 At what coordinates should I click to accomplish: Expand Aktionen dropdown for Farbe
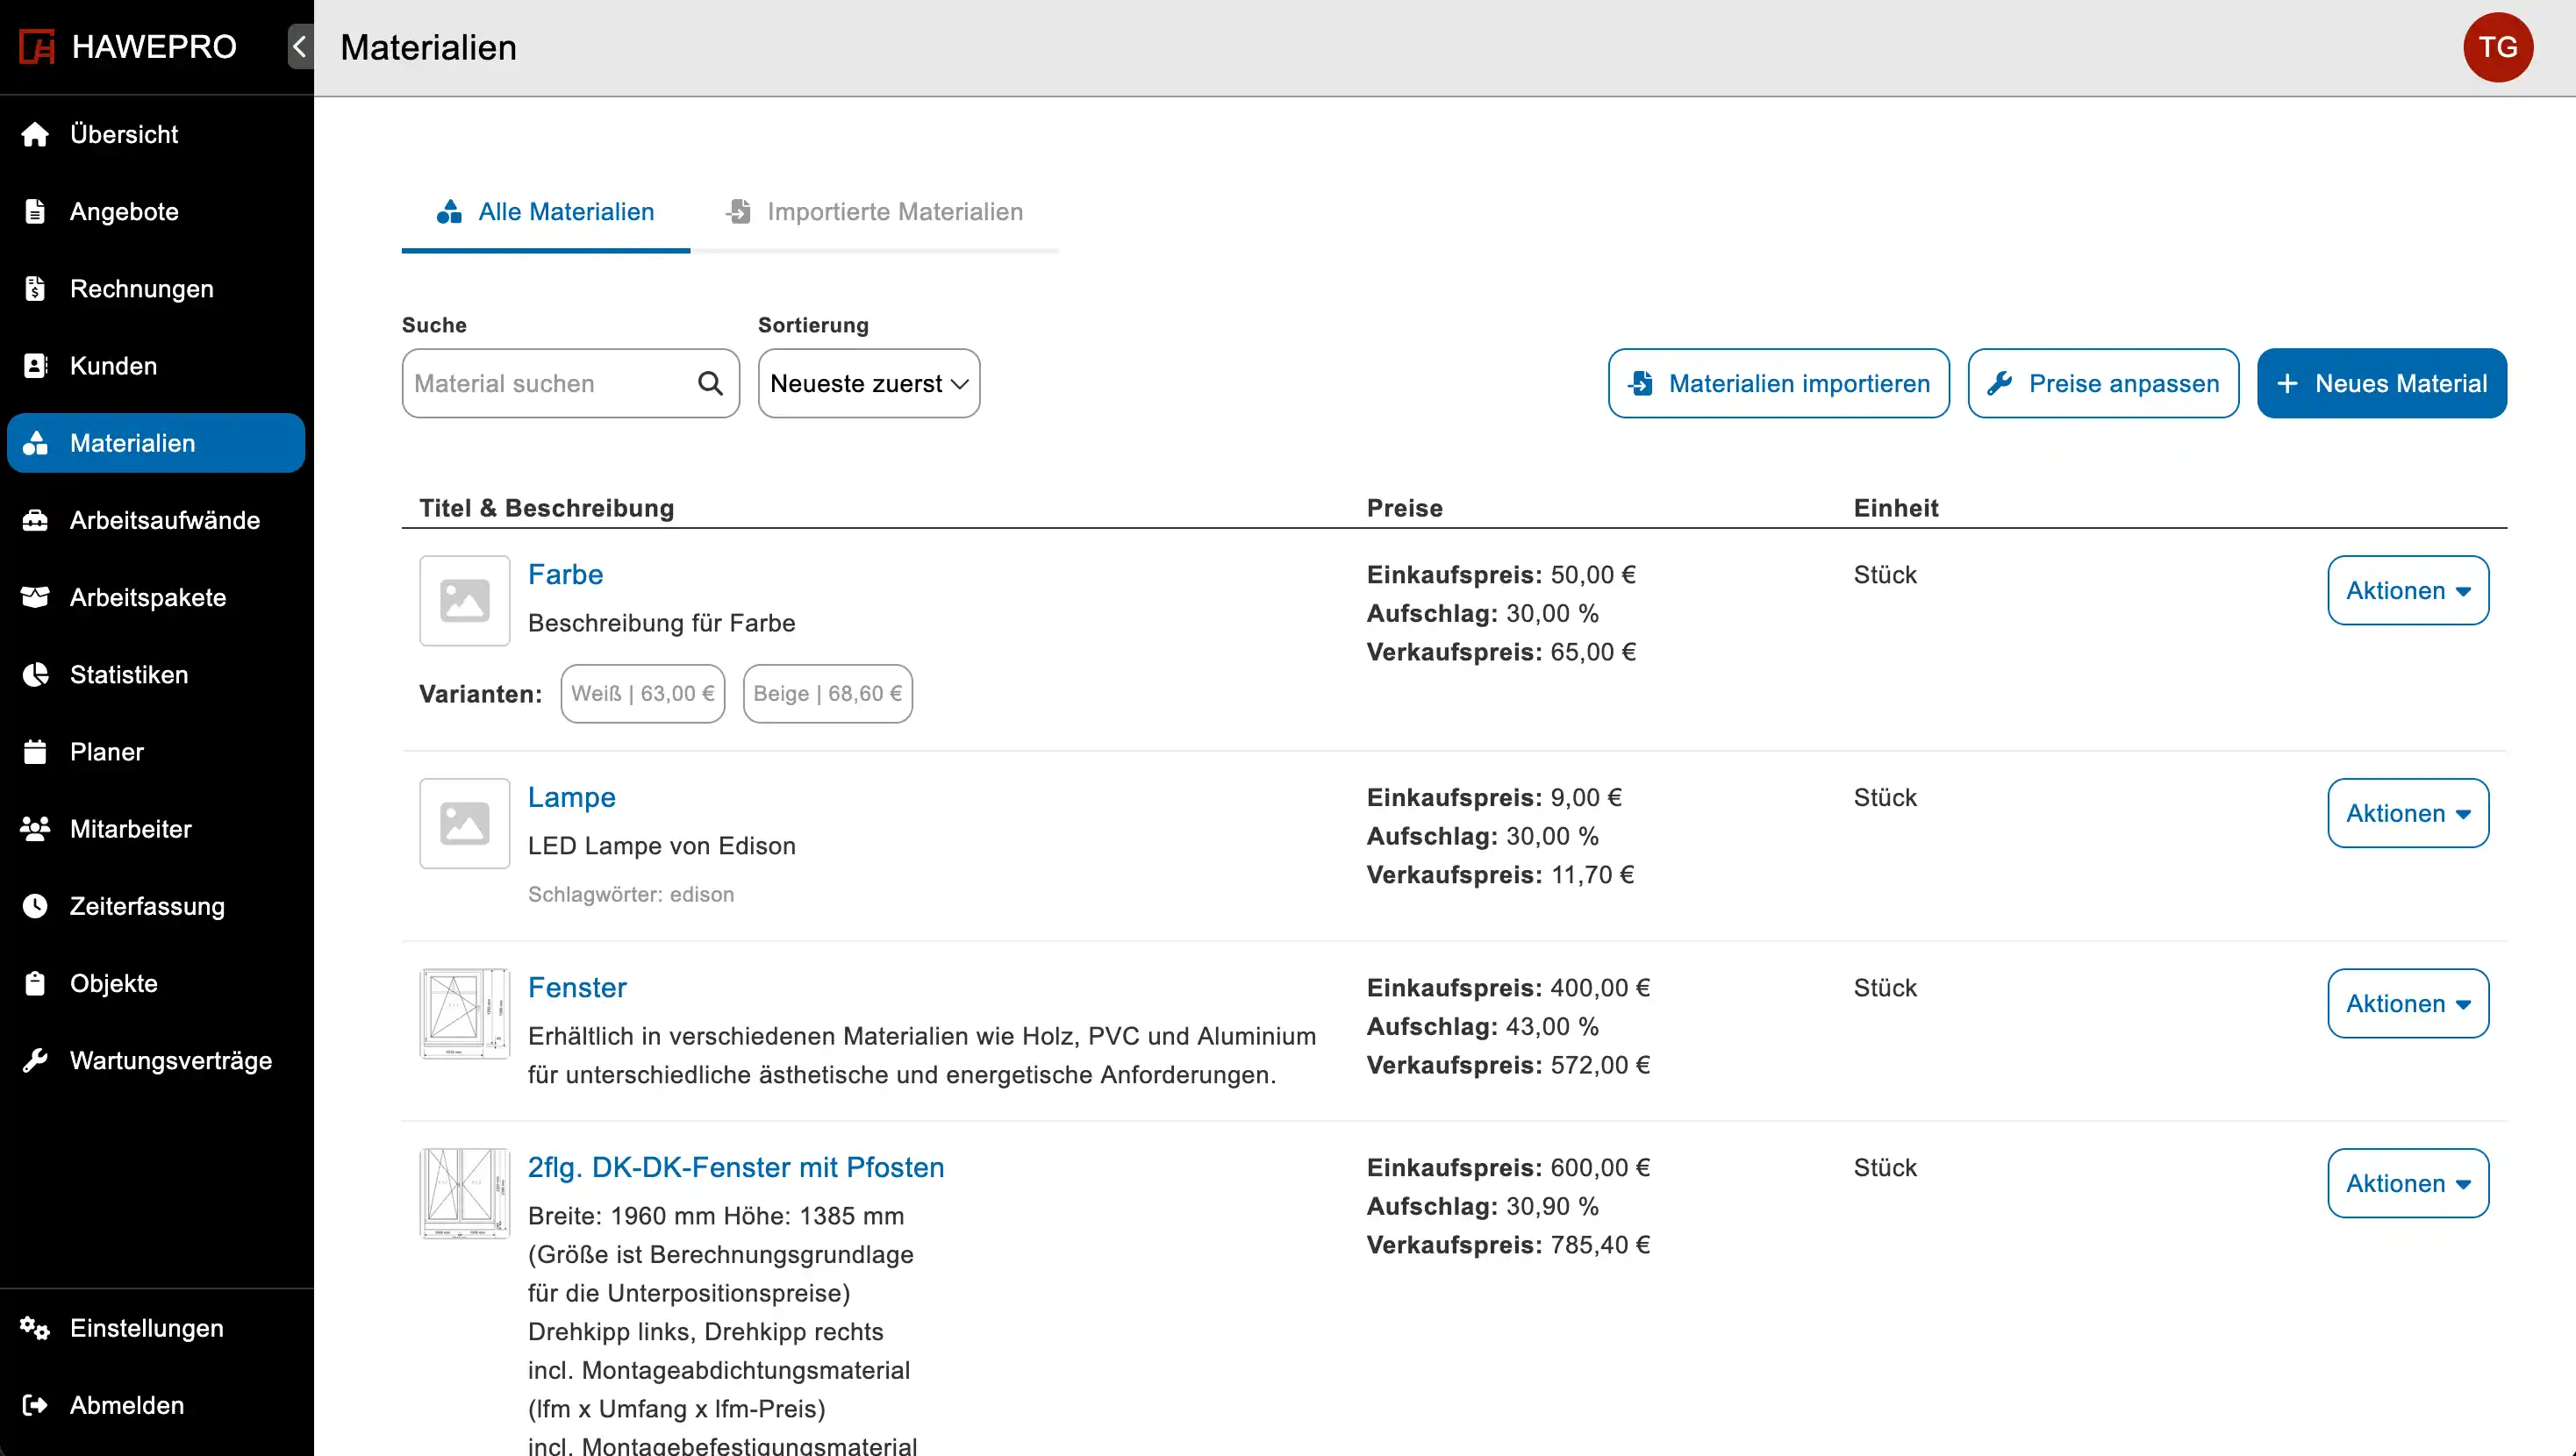click(x=2407, y=590)
